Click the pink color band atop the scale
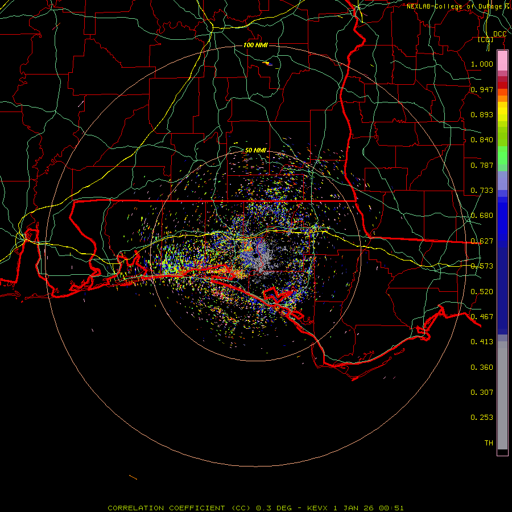The image size is (512, 512). pyautogui.click(x=502, y=61)
